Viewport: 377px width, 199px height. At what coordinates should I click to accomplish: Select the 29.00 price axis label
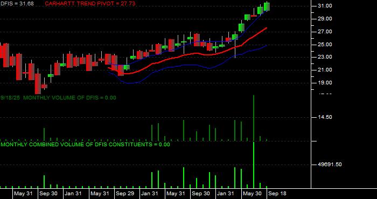[325, 19]
